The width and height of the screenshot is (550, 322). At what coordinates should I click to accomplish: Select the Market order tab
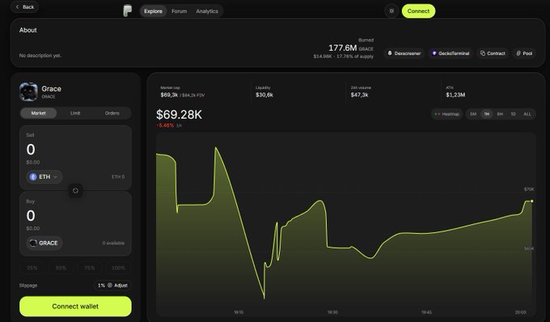(x=38, y=113)
